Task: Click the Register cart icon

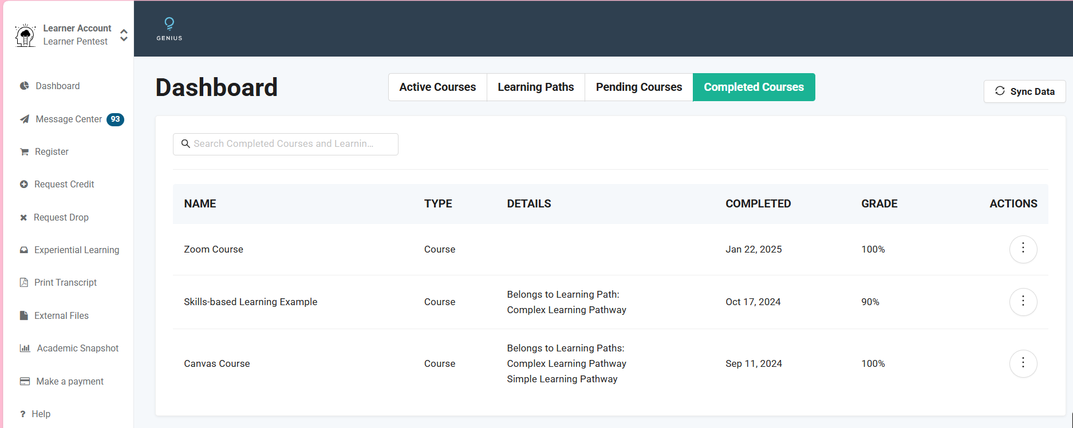Action: 24,152
